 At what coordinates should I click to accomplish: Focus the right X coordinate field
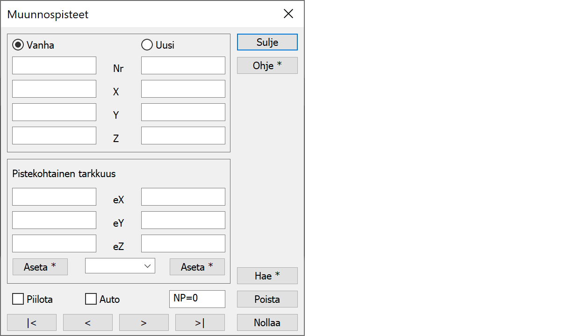tap(183, 89)
